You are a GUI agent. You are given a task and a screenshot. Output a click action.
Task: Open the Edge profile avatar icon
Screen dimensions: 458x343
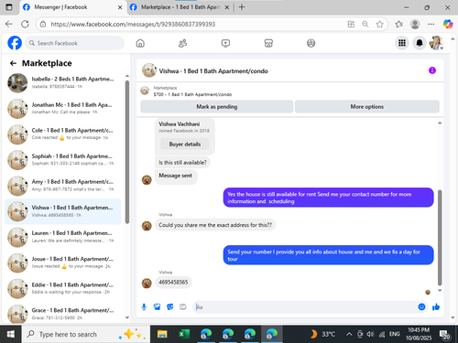pos(415,24)
